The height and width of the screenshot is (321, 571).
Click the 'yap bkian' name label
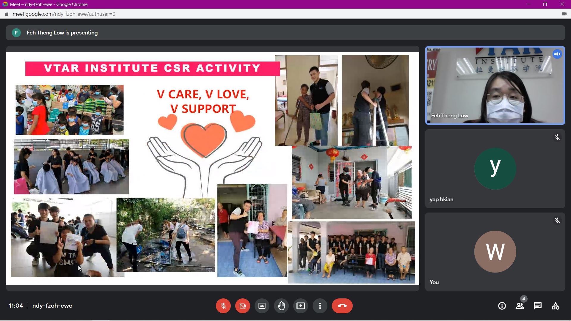[x=442, y=199]
